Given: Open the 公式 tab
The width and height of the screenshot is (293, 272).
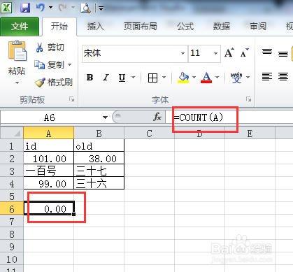Looking at the screenshot, I should pyautogui.click(x=185, y=27).
